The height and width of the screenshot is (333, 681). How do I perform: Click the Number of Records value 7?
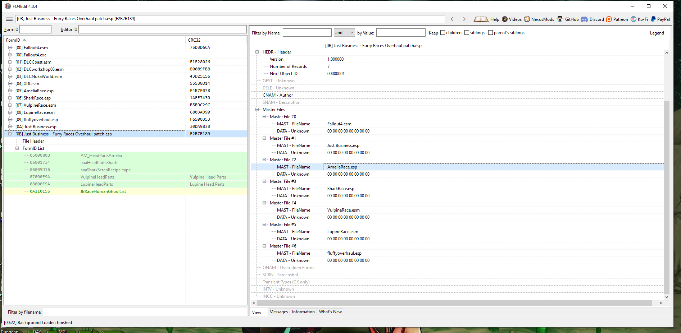pyautogui.click(x=328, y=66)
